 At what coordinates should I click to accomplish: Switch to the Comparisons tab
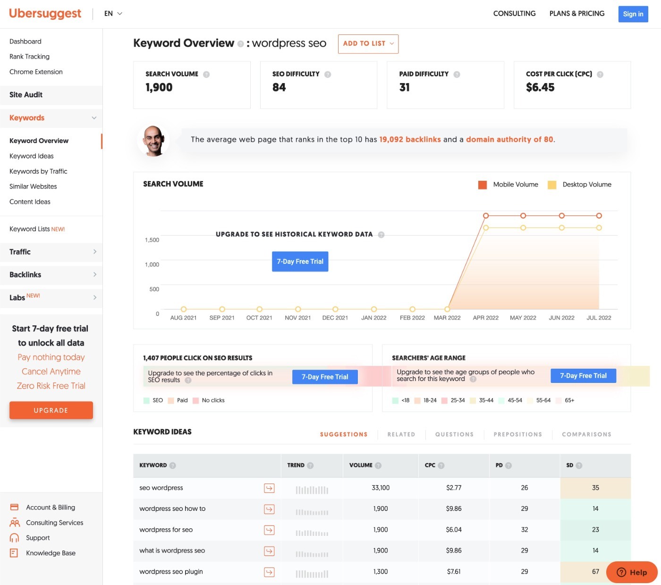[x=586, y=434]
